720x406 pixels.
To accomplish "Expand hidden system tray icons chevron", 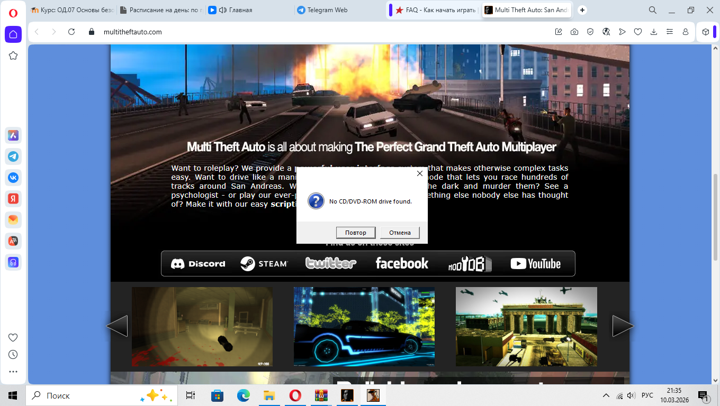I will tap(606, 395).
